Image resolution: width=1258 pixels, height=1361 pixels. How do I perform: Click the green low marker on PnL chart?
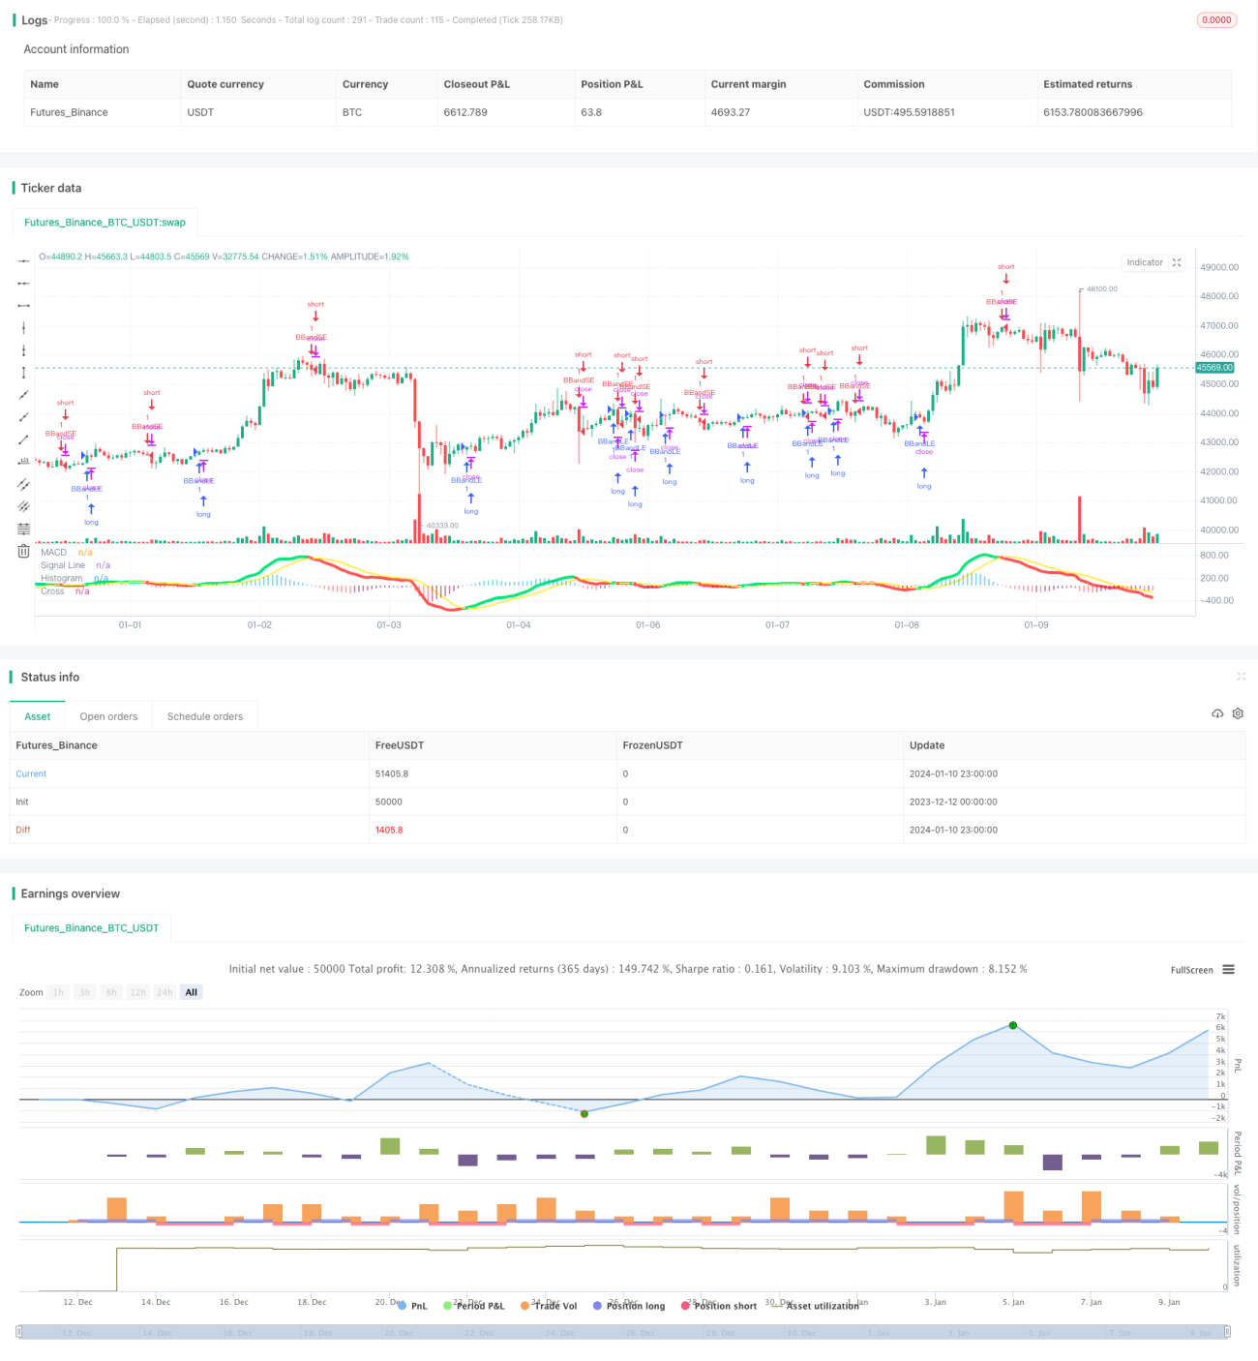(x=584, y=1113)
